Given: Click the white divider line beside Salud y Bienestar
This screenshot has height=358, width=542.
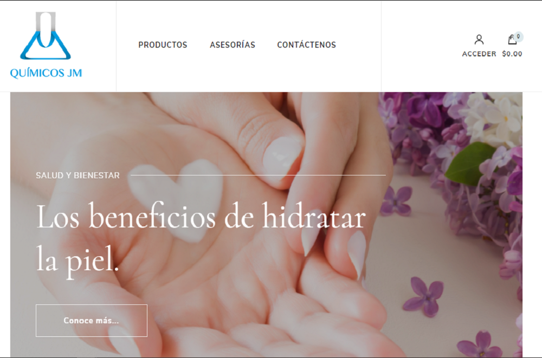Looking at the screenshot, I should click(258, 175).
